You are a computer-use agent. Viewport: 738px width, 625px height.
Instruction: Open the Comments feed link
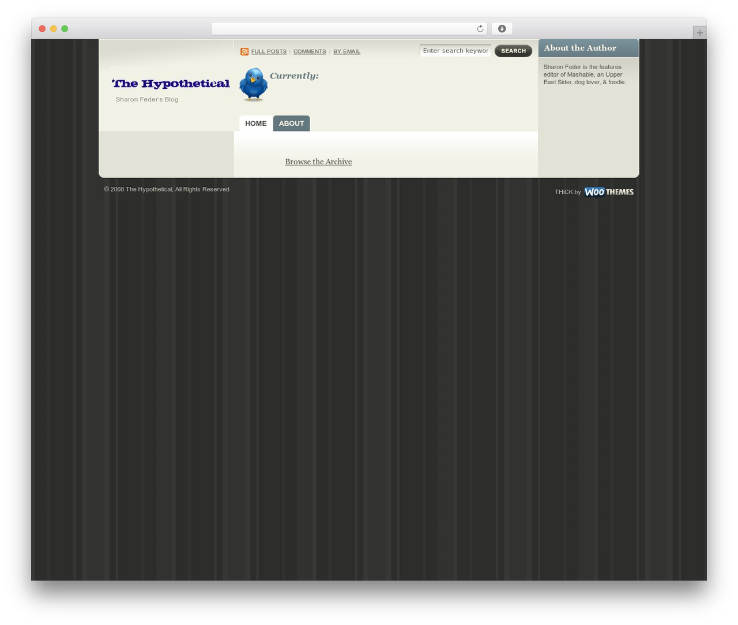[310, 51]
